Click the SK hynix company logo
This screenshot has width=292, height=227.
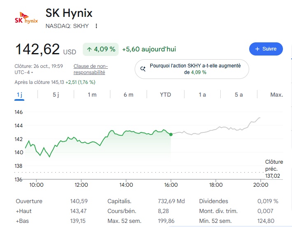(x=26, y=18)
